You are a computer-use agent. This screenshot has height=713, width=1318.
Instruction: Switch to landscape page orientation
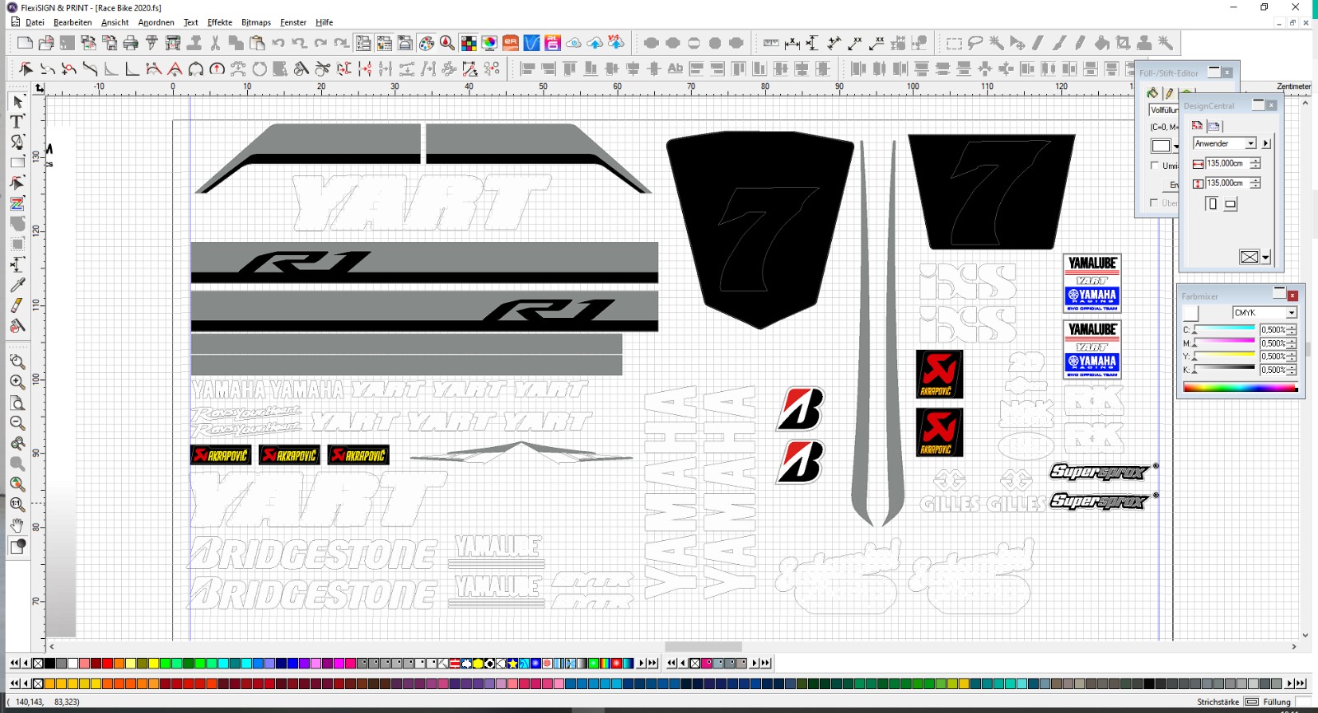(x=1230, y=204)
